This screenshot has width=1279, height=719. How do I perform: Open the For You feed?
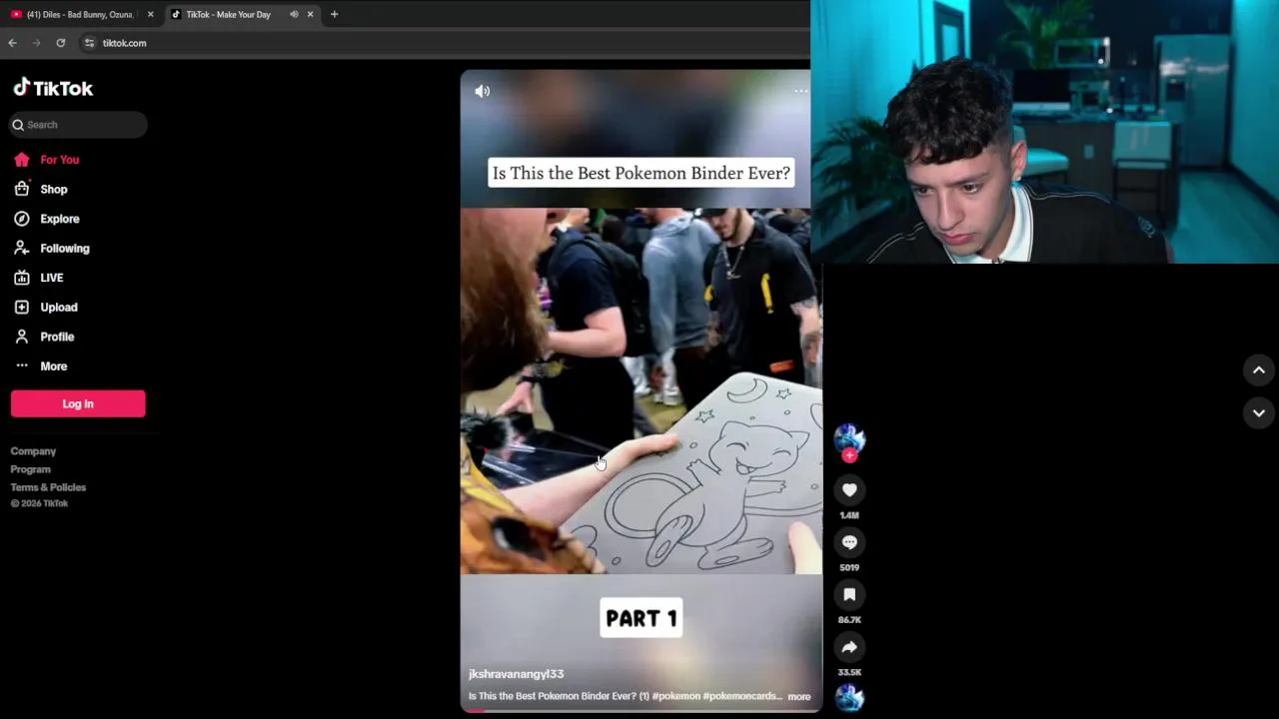pos(59,160)
